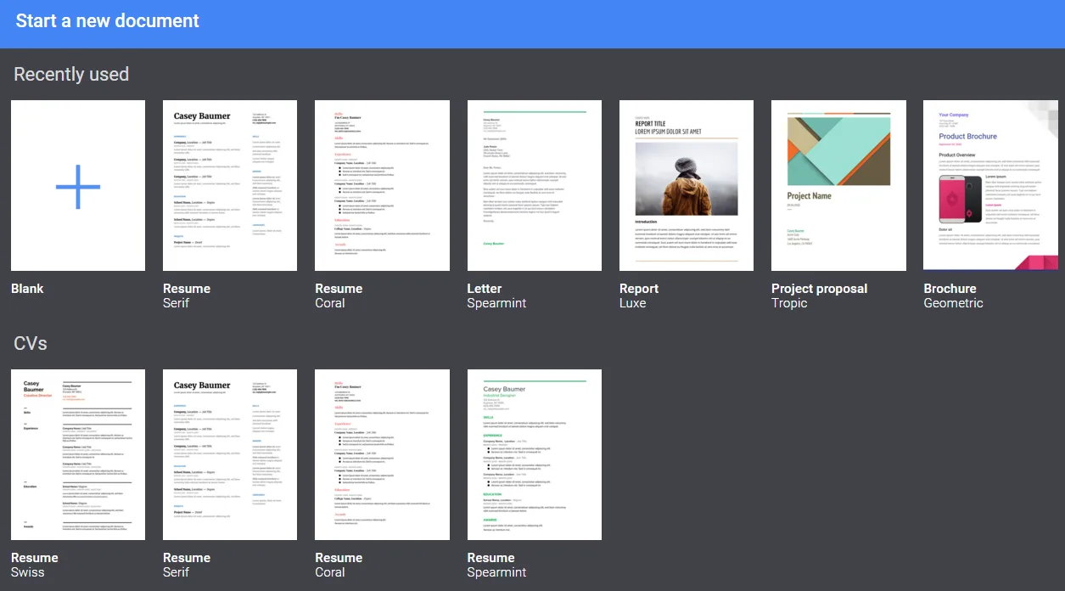Choose the Resume Coral template in CVs
The height and width of the screenshot is (591, 1065).
click(382, 454)
